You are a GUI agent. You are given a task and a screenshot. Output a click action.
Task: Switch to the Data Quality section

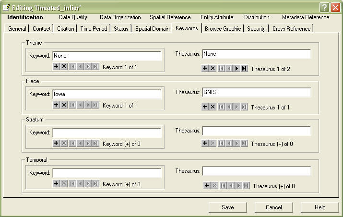coord(73,17)
